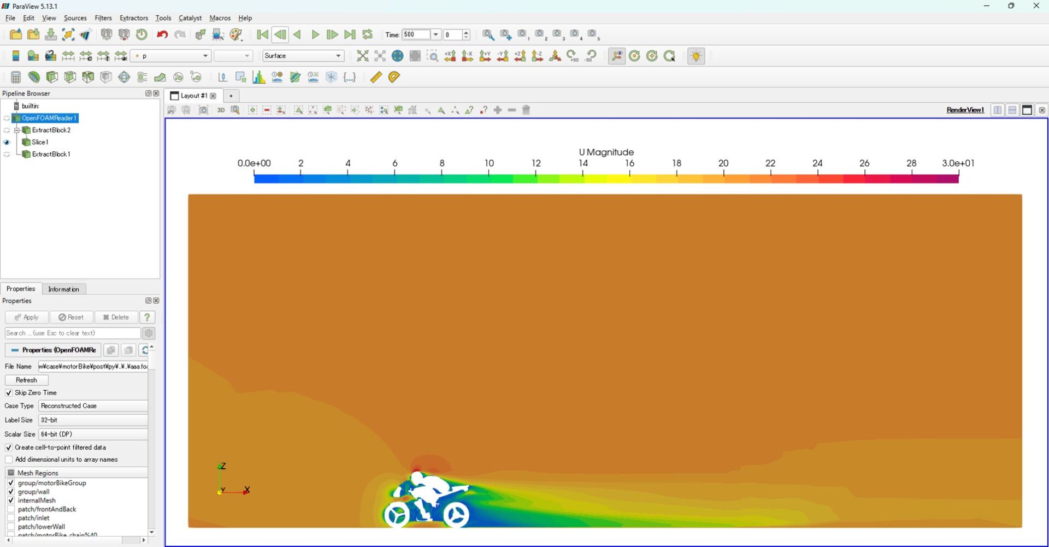This screenshot has width=1049, height=547.
Task: Click the light bulb lighting icon
Action: click(x=696, y=56)
